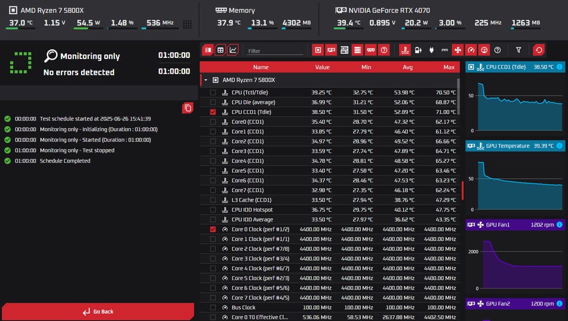Switch to the graph-only view icon
Screen dimensions: 568x321
tap(233, 50)
